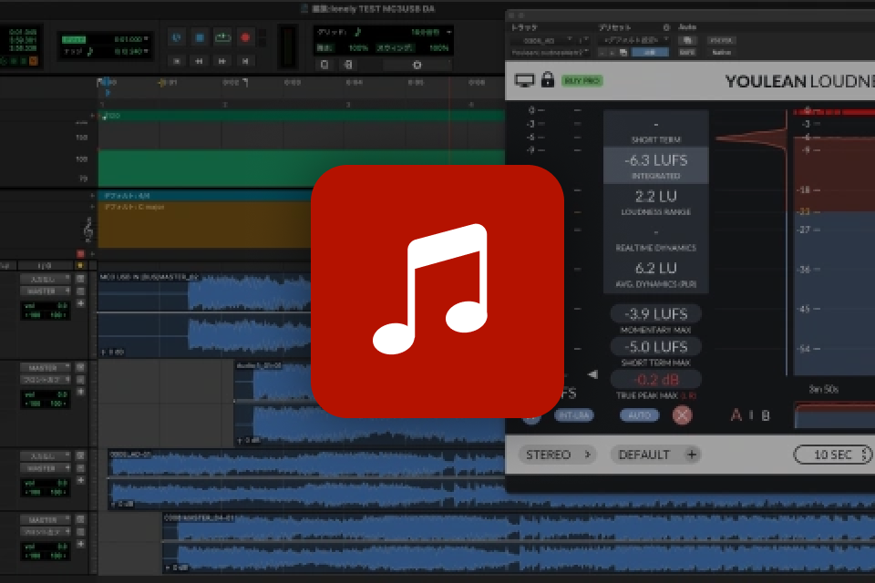Click the blue Stop button in transport

[200, 38]
